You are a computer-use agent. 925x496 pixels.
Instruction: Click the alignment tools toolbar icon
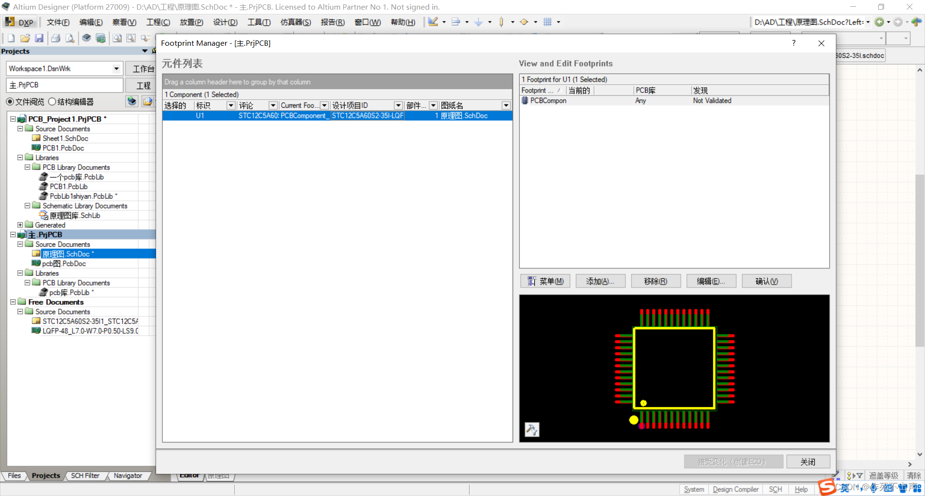456,22
